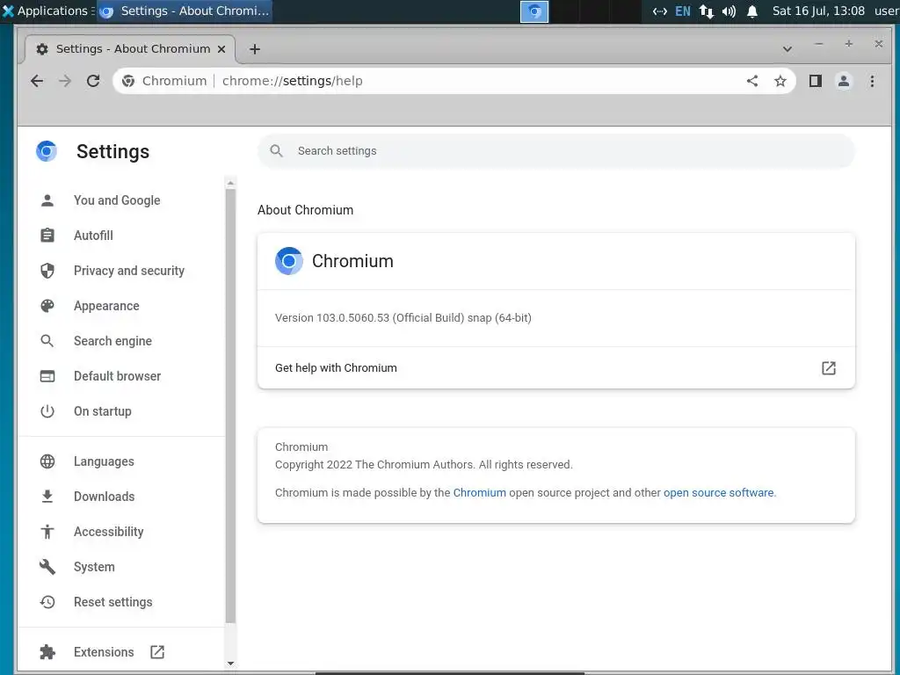Click the external link icon next to Extensions
Image resolution: width=900 pixels, height=675 pixels.
click(x=157, y=652)
